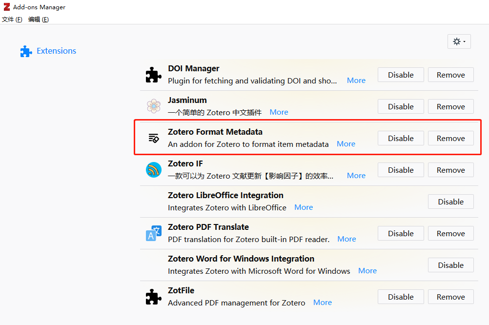Remove the ZotFile add-on
This screenshot has width=489, height=325.
(450, 297)
